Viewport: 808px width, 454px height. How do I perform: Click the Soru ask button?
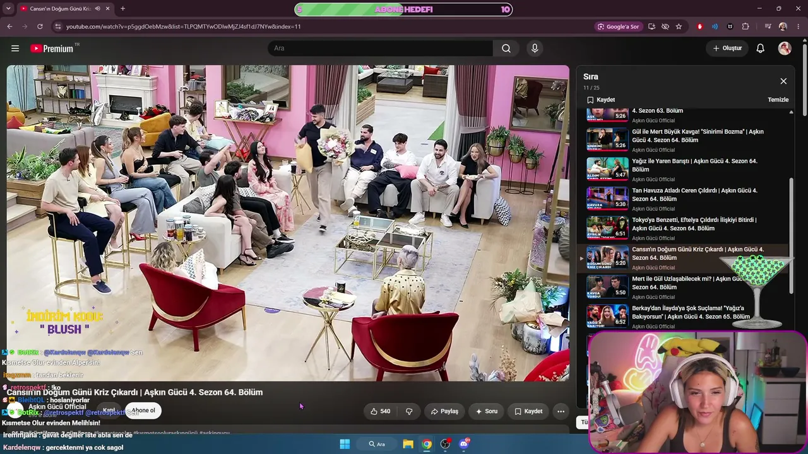click(x=487, y=411)
